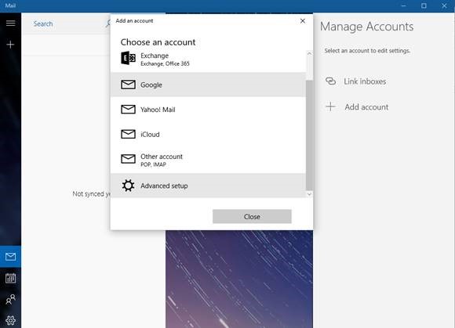Click scroll up arrow in account list
Screen dimensions: 455x328
[309, 53]
